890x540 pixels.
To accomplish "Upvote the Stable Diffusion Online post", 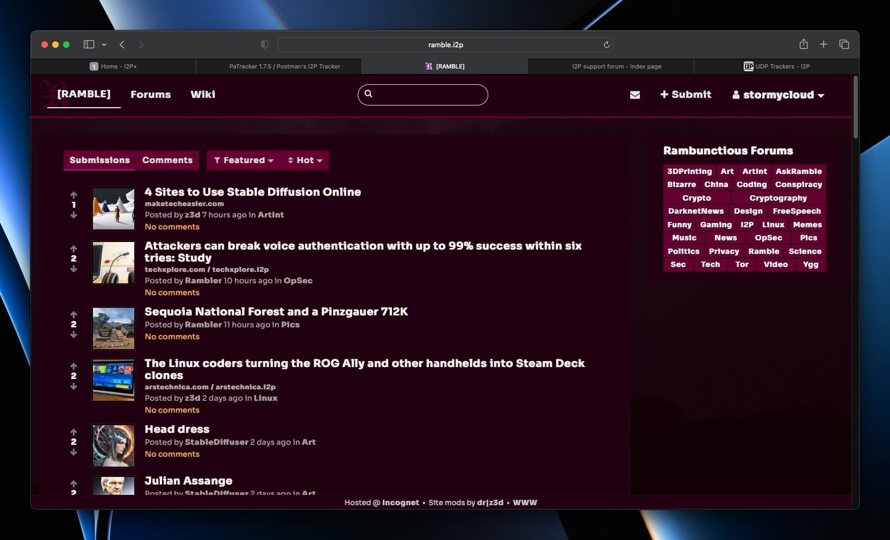I will pyautogui.click(x=73, y=195).
